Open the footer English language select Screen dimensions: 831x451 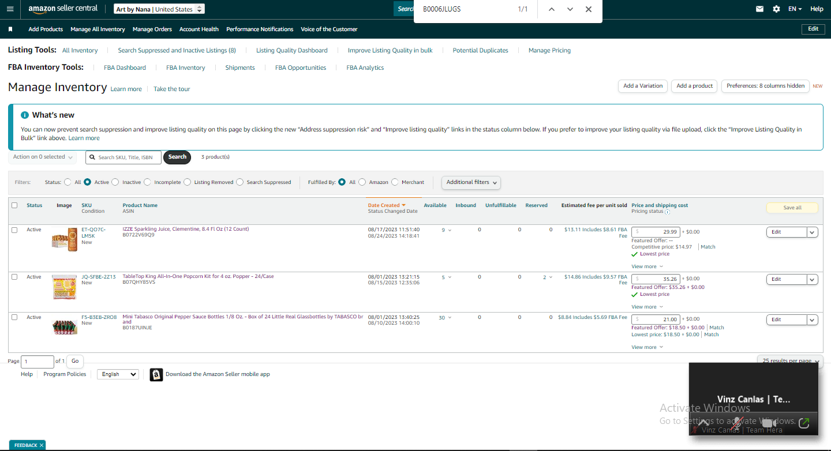(x=118, y=374)
